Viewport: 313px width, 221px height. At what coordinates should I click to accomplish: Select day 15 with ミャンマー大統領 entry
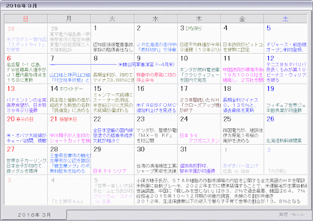[112, 99]
